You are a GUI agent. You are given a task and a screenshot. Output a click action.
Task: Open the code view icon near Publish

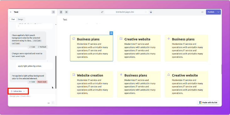pos(202,12)
